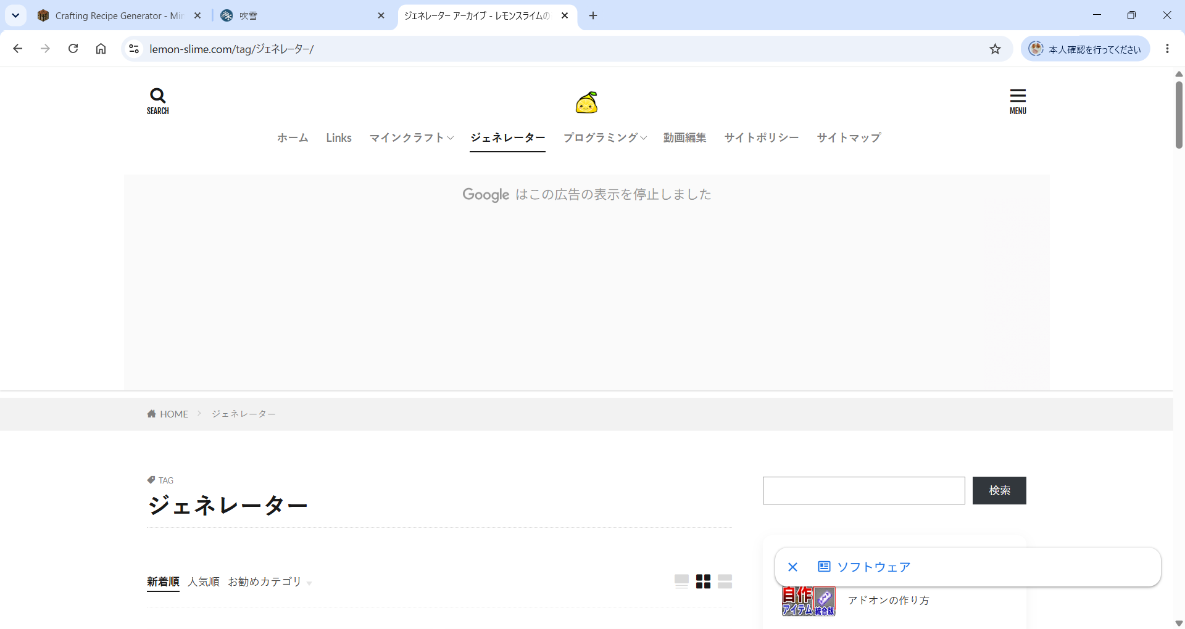The width and height of the screenshot is (1185, 629).
Task: Click the 検索 search button
Action: (999, 490)
